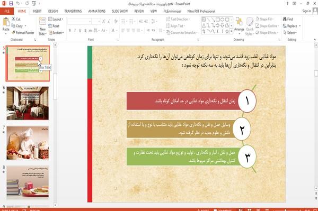This screenshot has height=211, width=318.
Task: Open the Shape Outline dropdown
Action: (x=267, y=26)
